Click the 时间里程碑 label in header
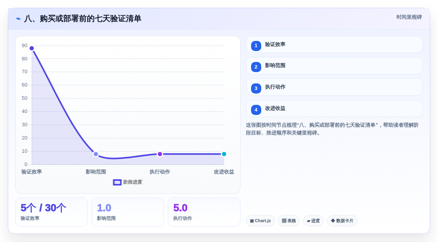This screenshot has height=242, width=438. (409, 17)
